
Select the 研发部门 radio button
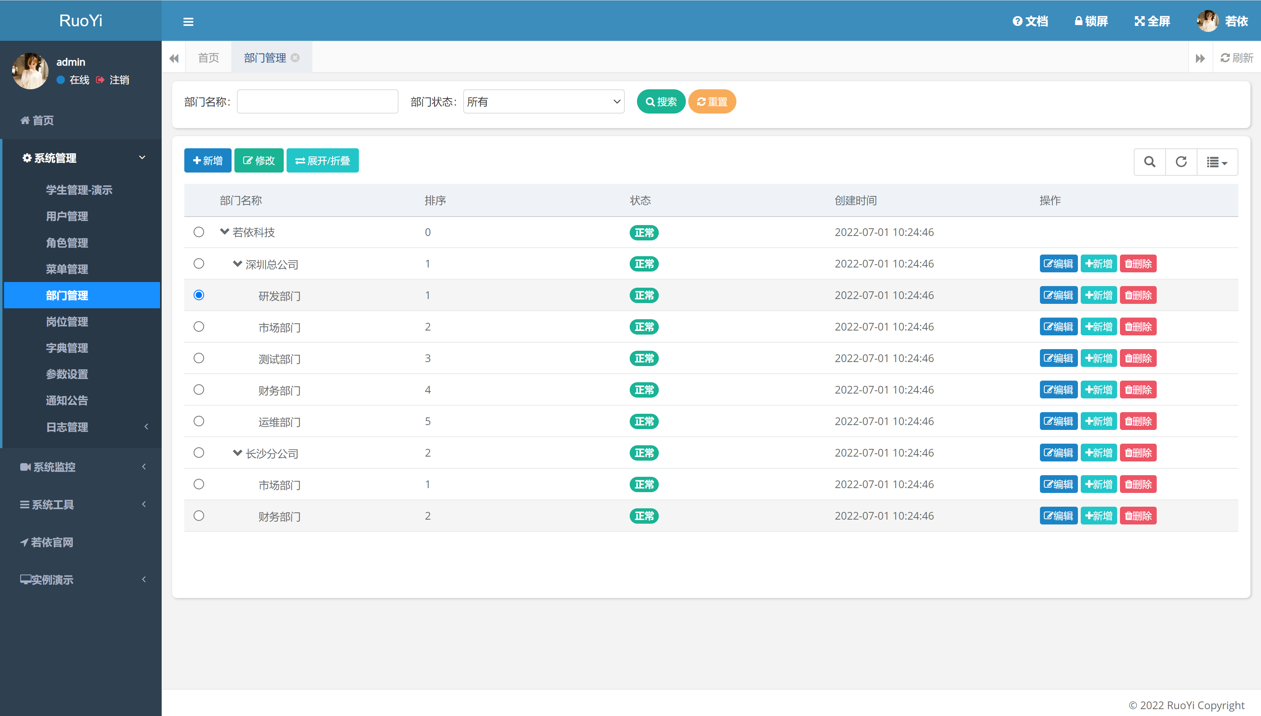pos(199,295)
